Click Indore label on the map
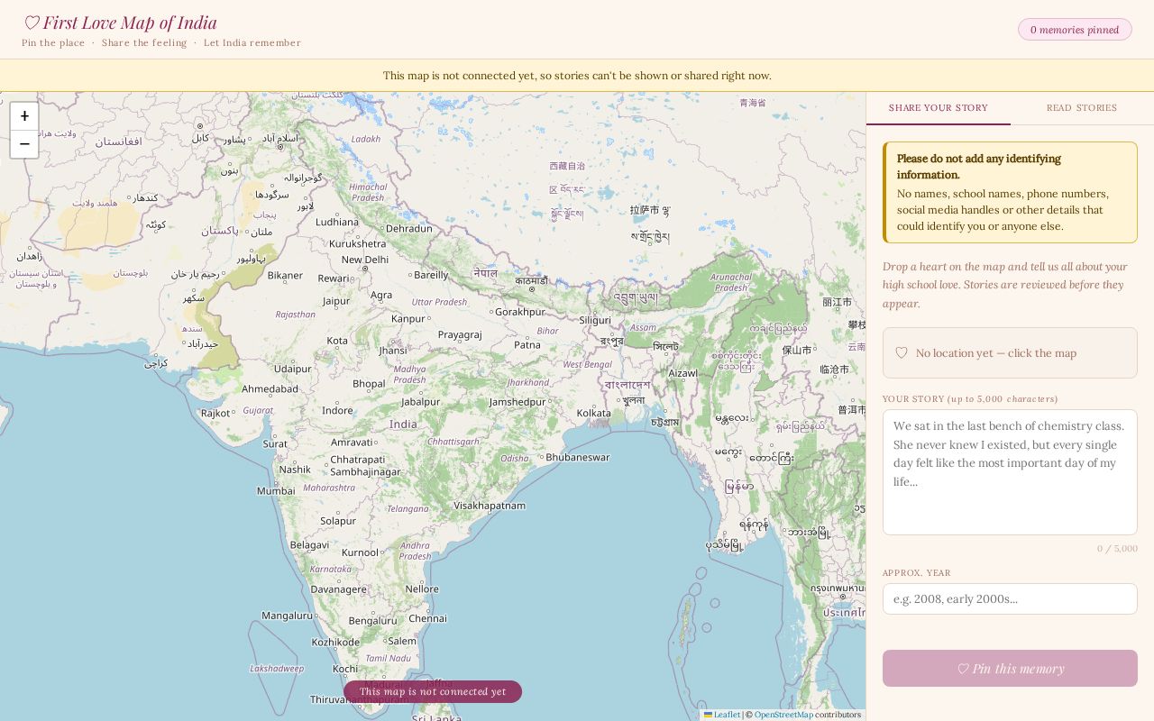The width and height of the screenshot is (1154, 721). point(338,410)
